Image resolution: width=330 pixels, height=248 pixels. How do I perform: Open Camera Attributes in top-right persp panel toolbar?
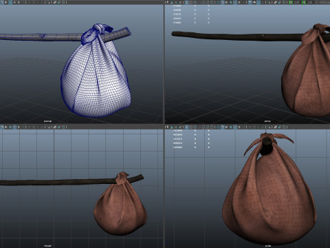(x=176, y=2)
